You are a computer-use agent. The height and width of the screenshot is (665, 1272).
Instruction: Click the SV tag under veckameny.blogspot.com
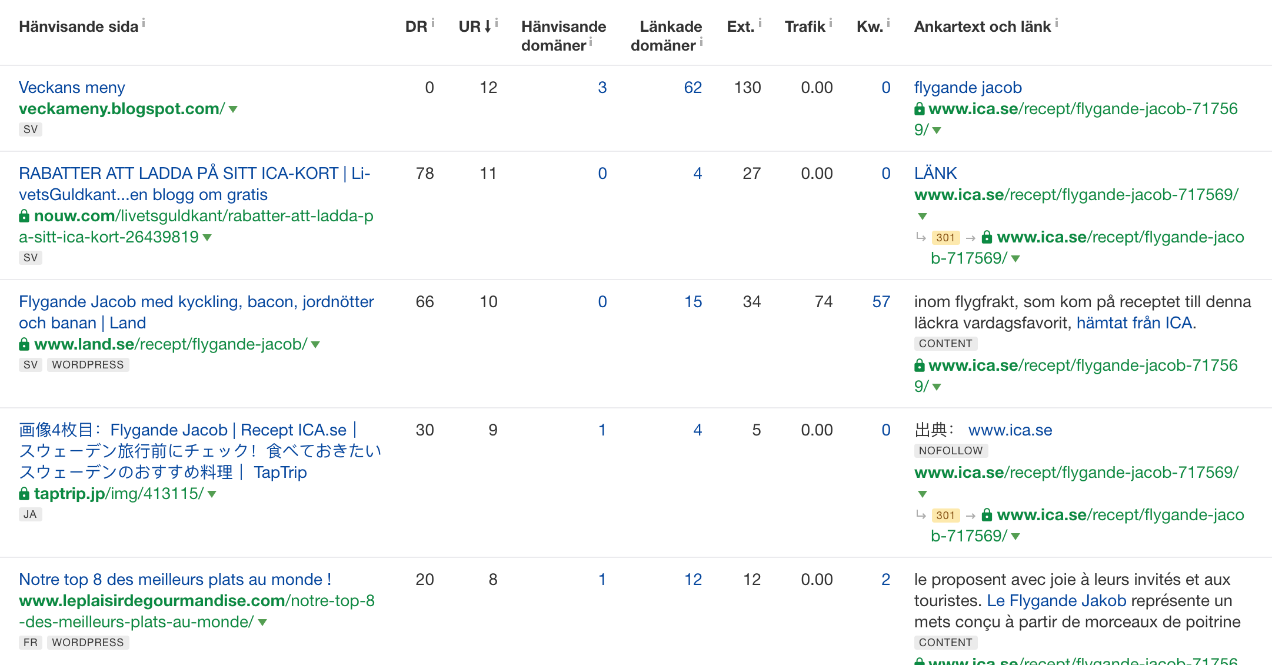click(x=31, y=129)
